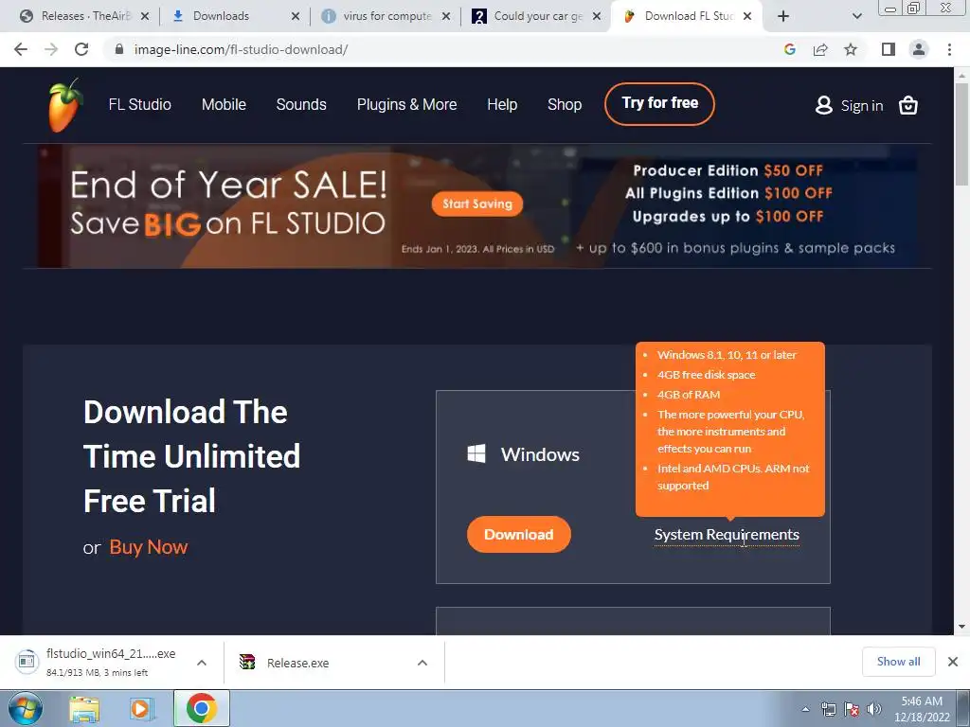Click the flstudio_win64 download file icon
The width and height of the screenshot is (970, 727).
[26, 662]
